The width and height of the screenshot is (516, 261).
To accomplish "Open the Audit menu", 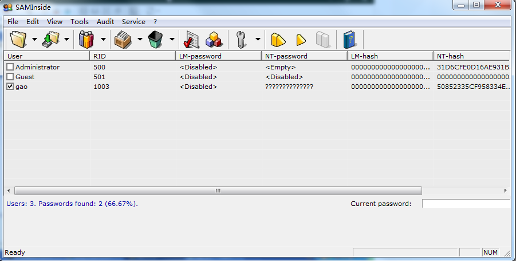I will (x=105, y=22).
